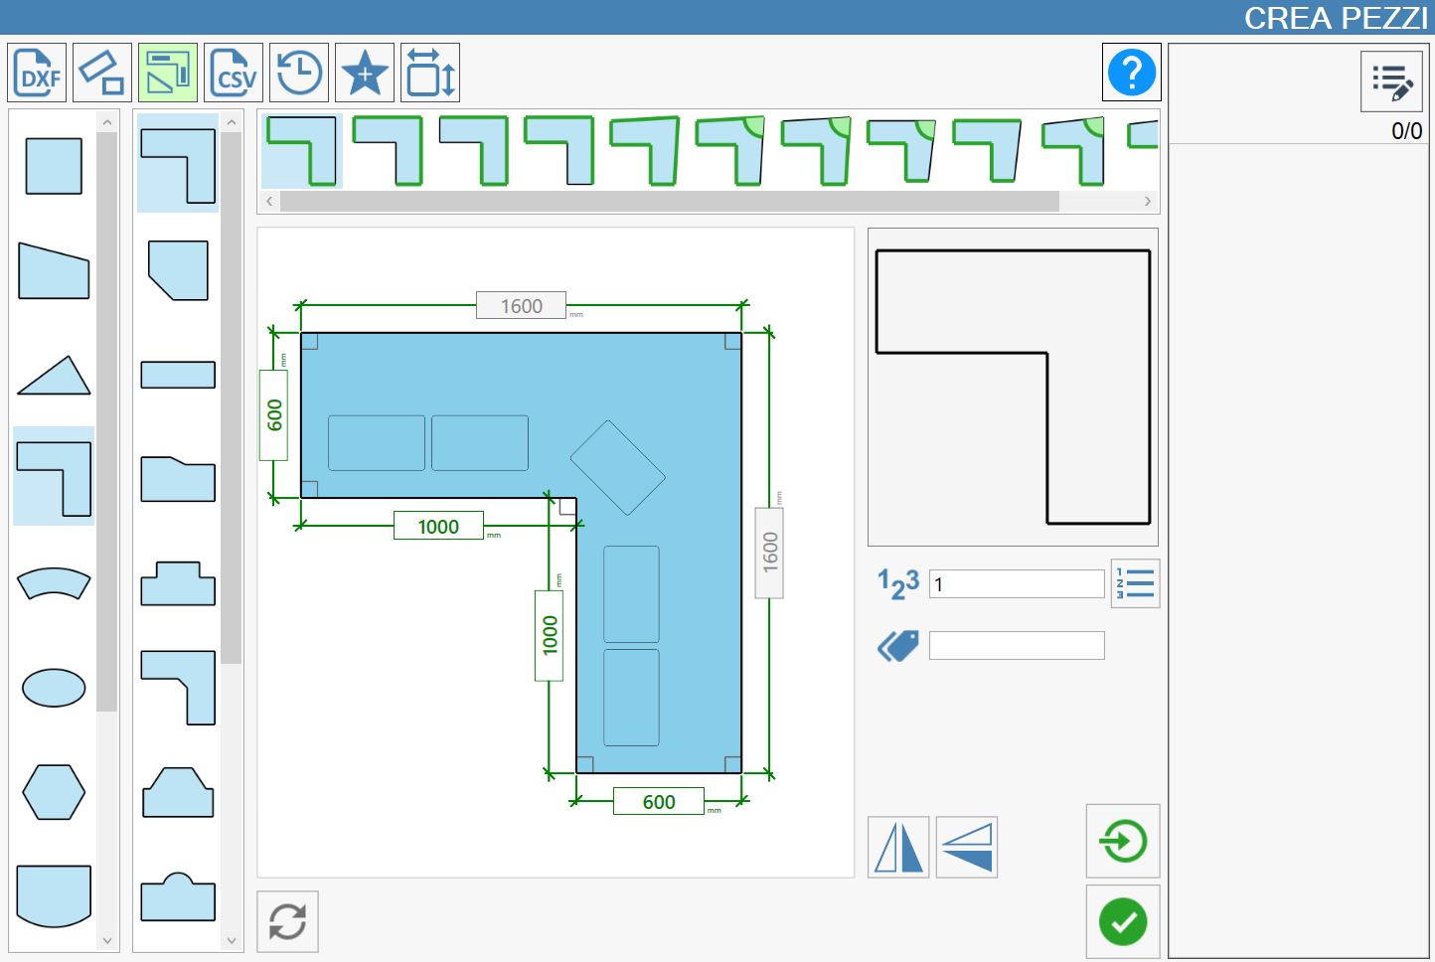The image size is (1435, 962).
Task: Click the 1600 top width dimension field
Action: coord(522,305)
